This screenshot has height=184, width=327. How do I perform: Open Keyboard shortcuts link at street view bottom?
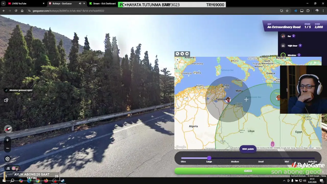pos(298,176)
